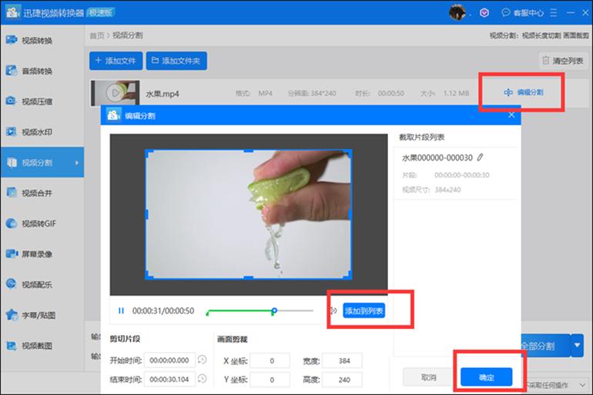Click the 添加文件 button

pos(116,61)
